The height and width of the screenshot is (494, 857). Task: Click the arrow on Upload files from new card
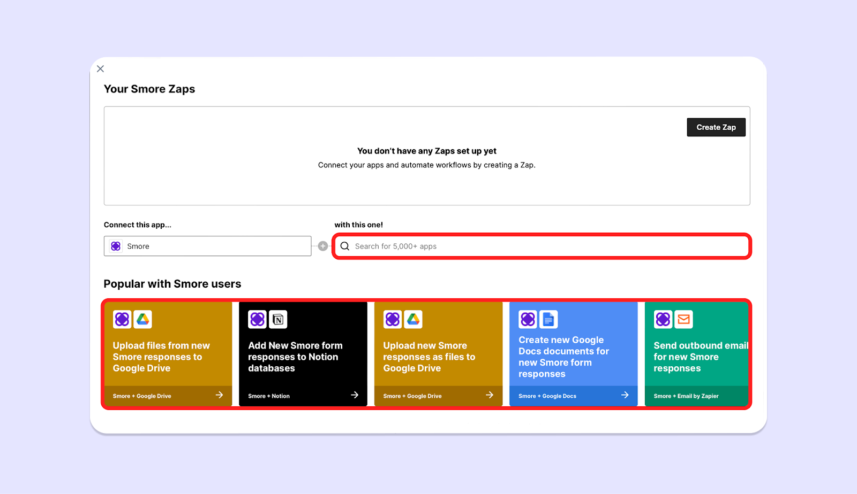(219, 395)
